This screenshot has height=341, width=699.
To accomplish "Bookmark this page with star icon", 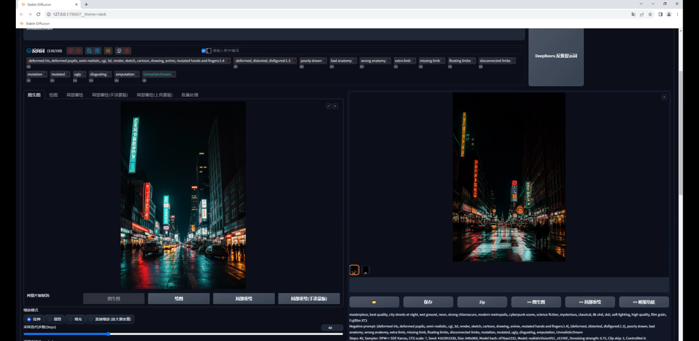I will click(650, 14).
